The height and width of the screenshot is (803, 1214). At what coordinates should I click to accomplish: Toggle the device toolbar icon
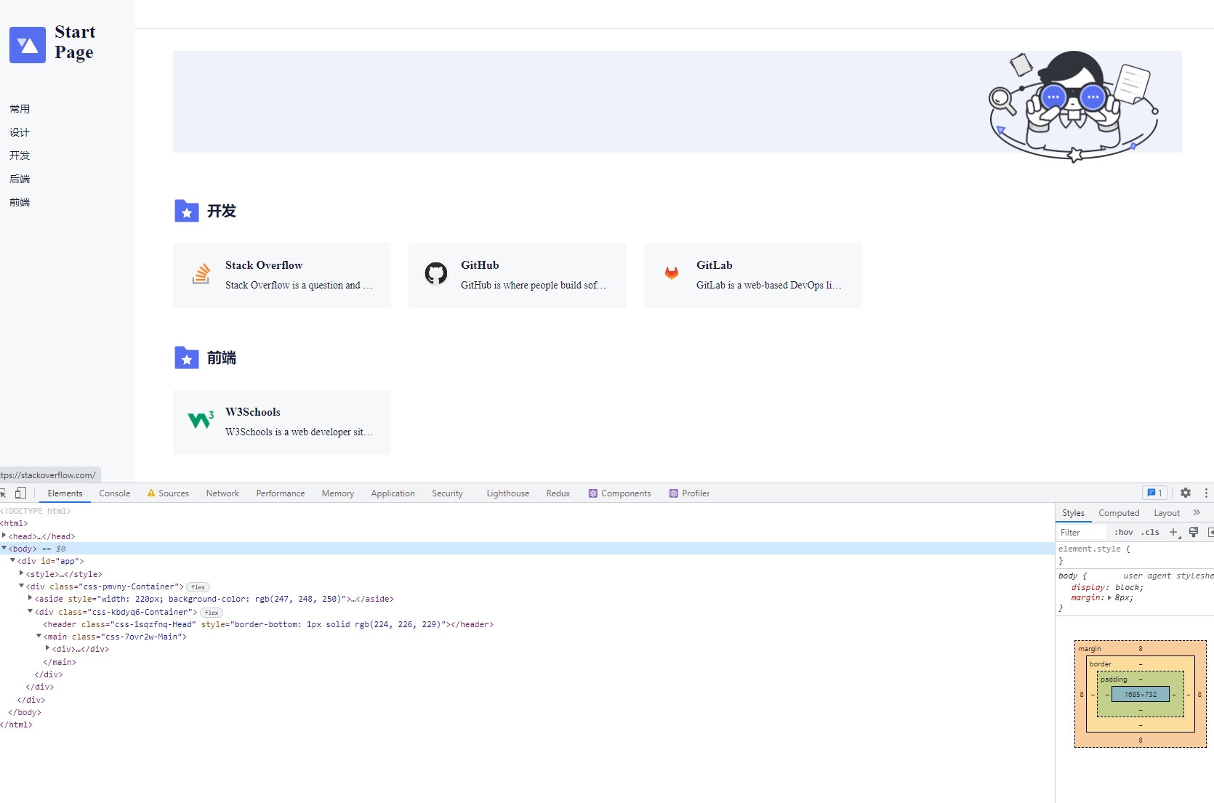click(x=21, y=493)
